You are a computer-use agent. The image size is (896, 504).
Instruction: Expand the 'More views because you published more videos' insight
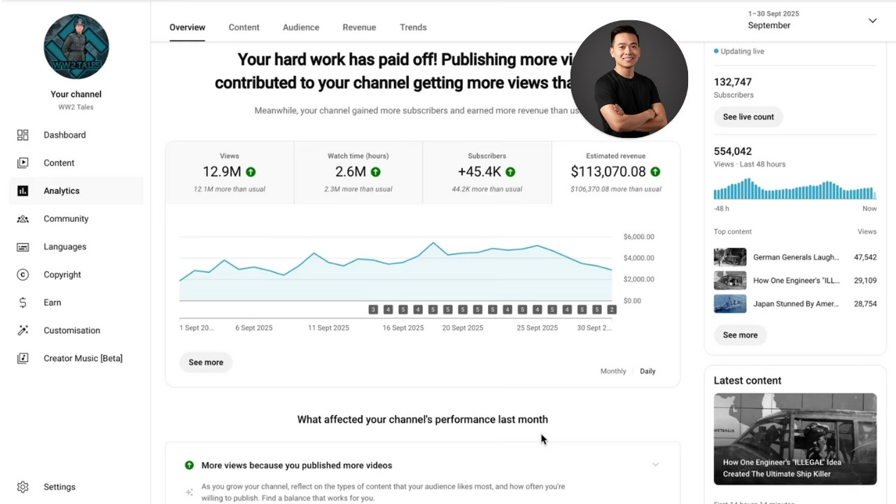coord(655,464)
